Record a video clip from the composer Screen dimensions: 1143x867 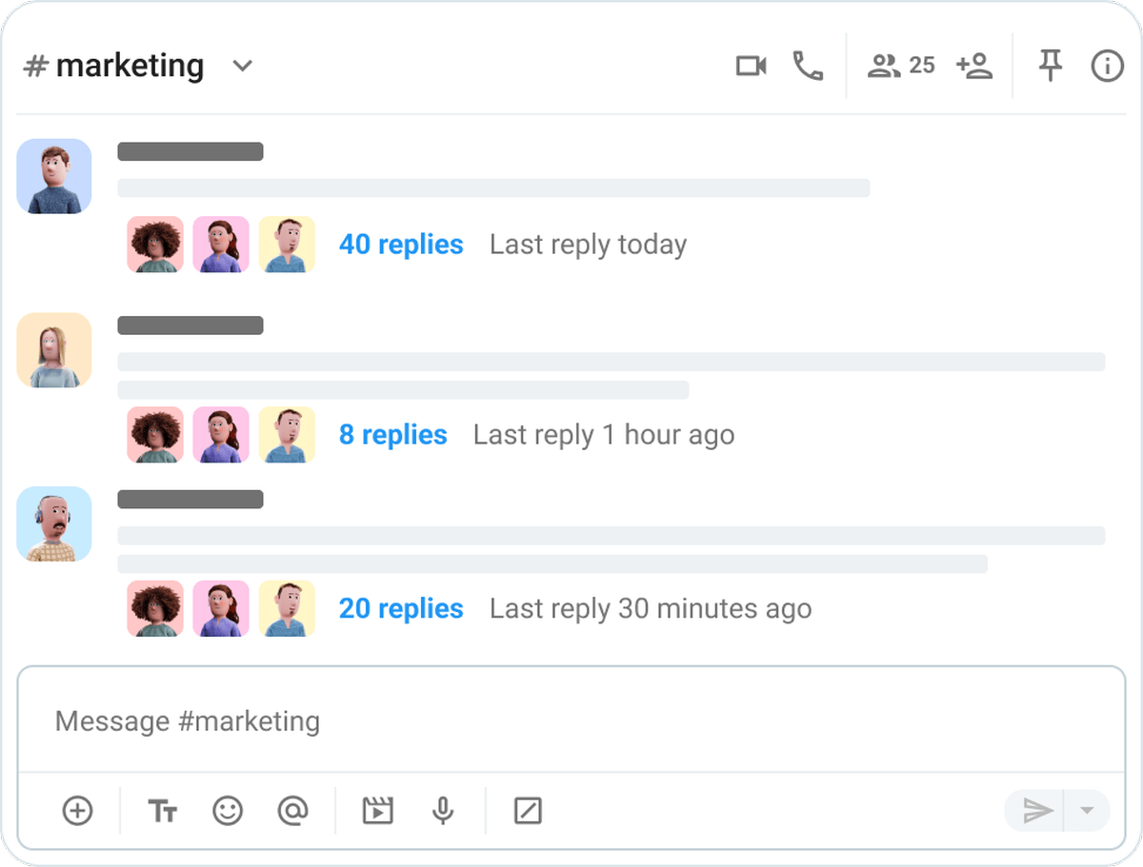tap(377, 811)
